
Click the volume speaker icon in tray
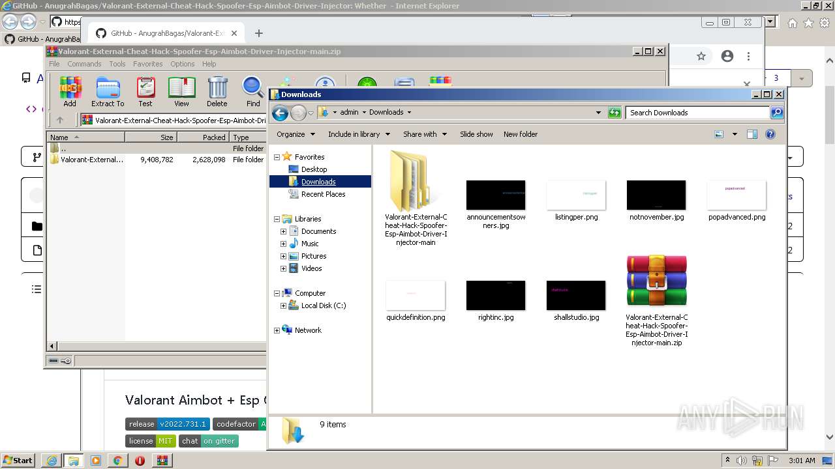click(x=742, y=461)
